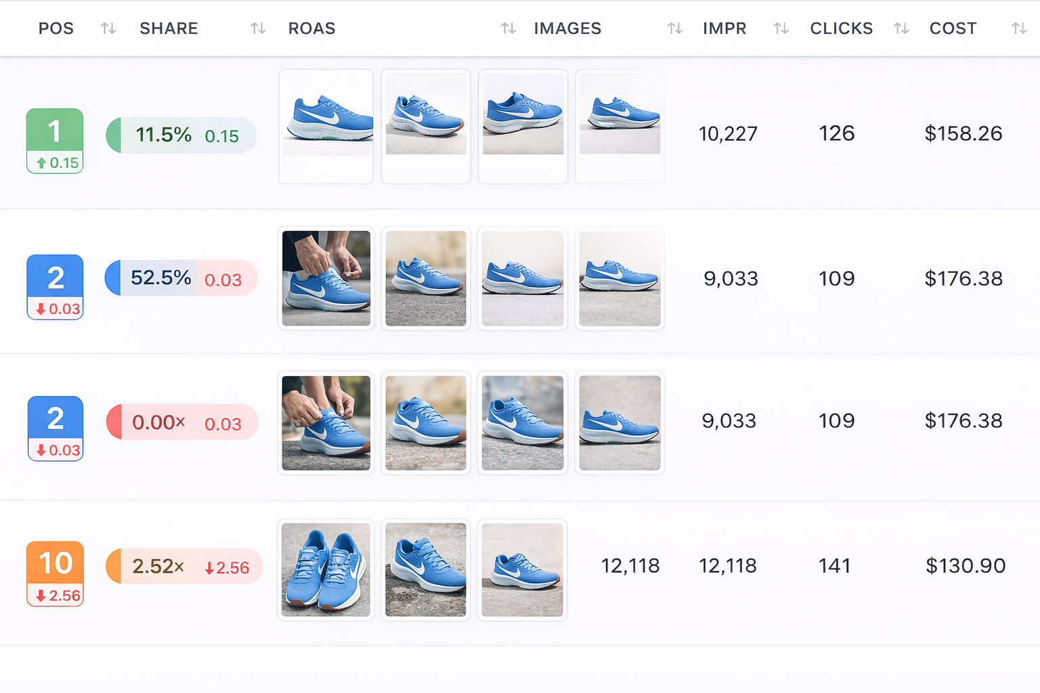Select the ROAS column header label
Viewport: 1040px width, 693px height.
point(311,28)
